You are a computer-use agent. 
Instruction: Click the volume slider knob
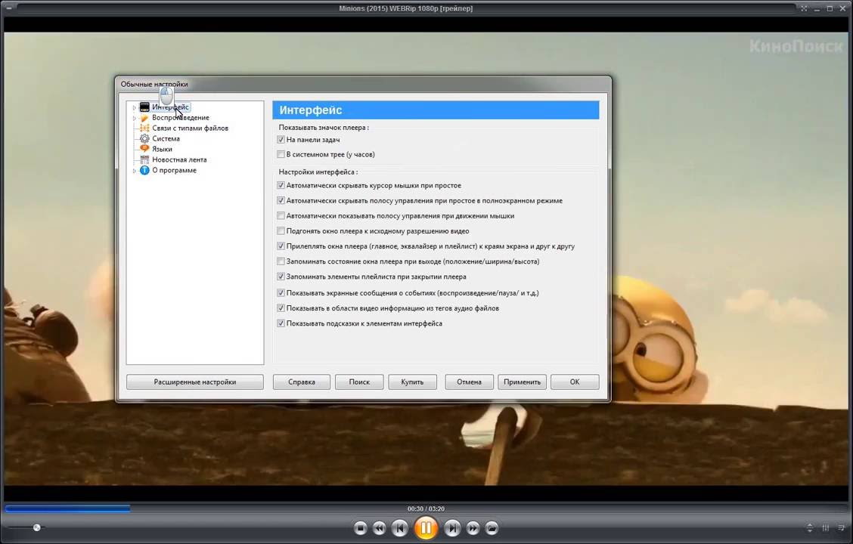click(36, 527)
